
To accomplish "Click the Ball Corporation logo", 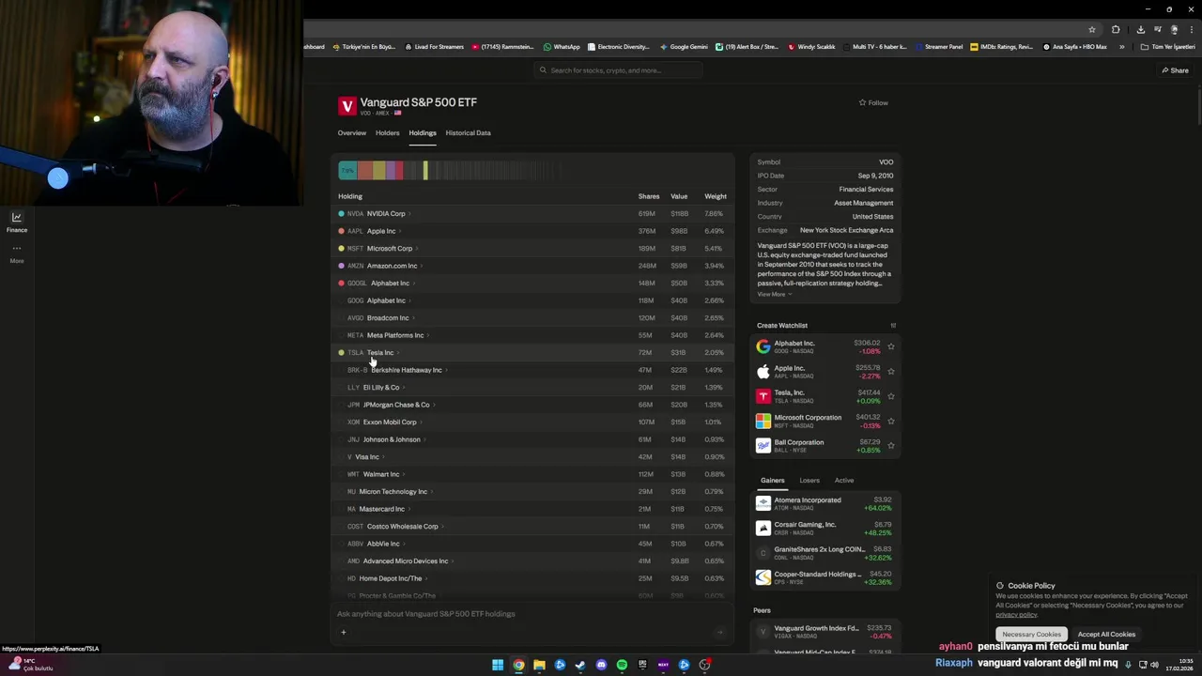I will pos(763,445).
